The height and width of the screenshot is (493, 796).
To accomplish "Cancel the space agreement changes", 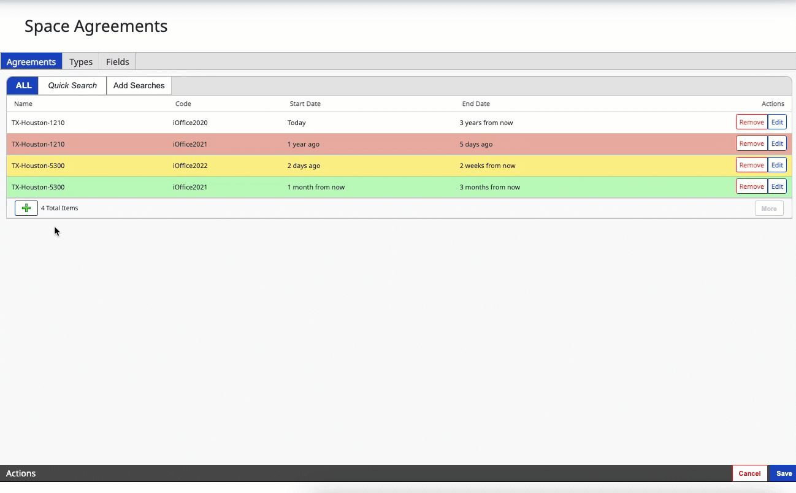I will [749, 473].
